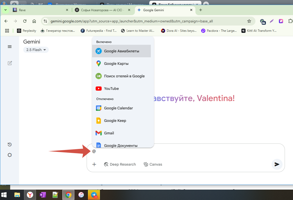The image size is (293, 200).
Task: Open site information icon in address bar
Action: tap(45, 21)
